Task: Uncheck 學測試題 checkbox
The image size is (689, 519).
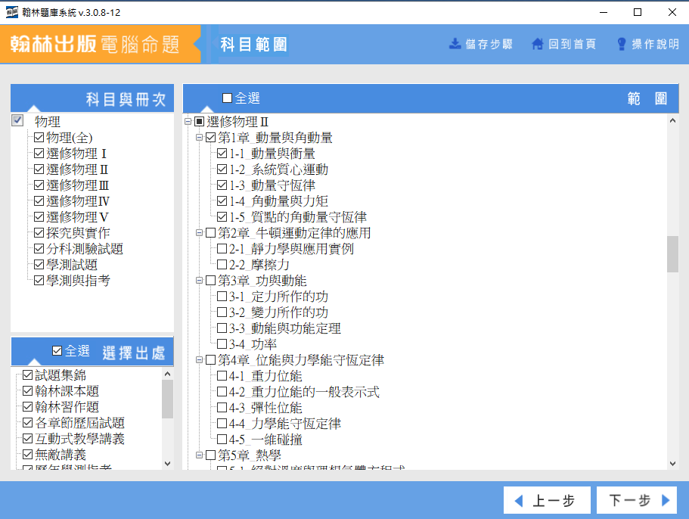Action: [x=39, y=265]
